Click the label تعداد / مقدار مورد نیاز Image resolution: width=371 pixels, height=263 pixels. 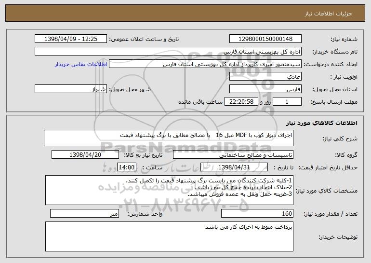click(331, 214)
